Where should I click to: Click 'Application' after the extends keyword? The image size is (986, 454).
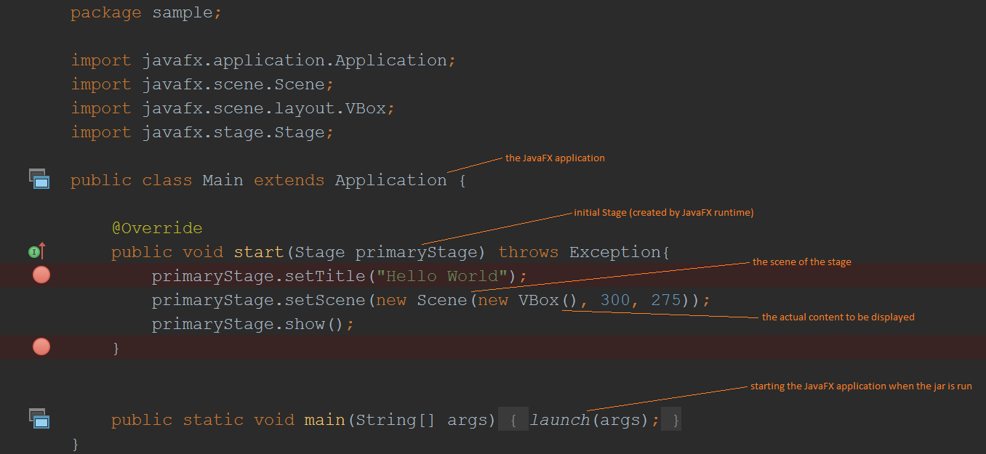point(390,180)
